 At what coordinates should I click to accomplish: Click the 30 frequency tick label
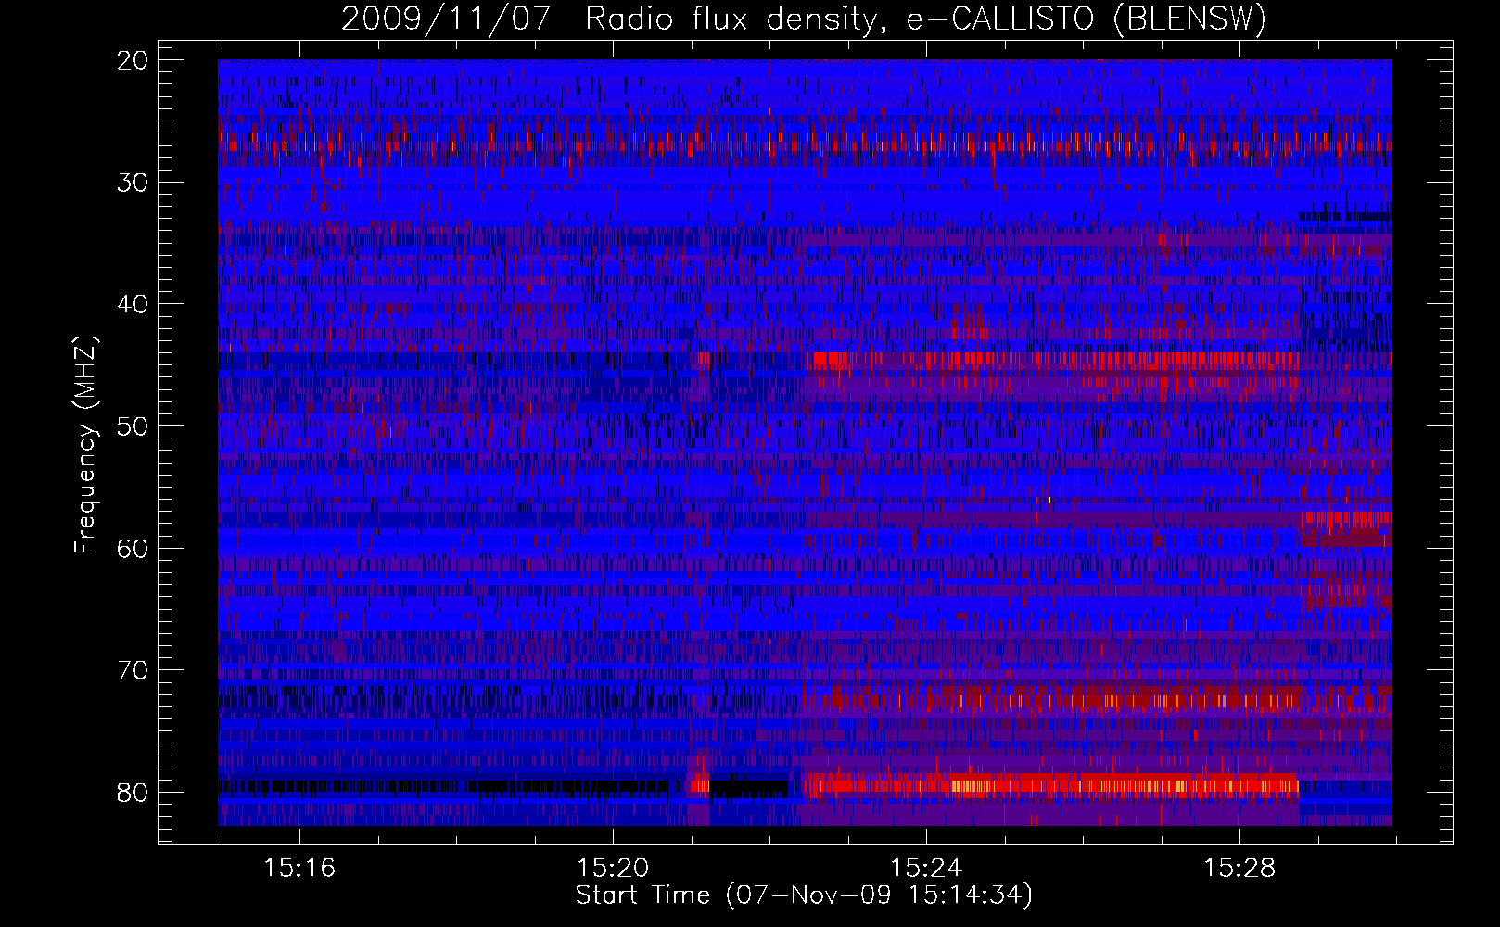pos(134,183)
